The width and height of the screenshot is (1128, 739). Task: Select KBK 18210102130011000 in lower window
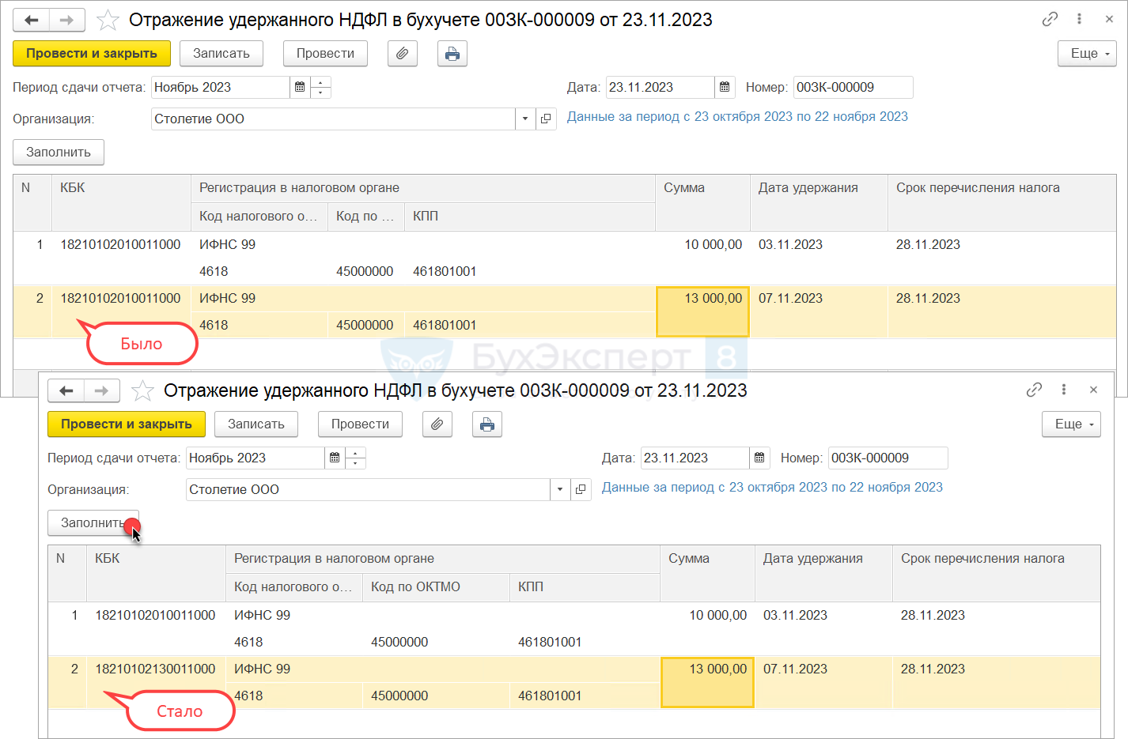[155, 669]
